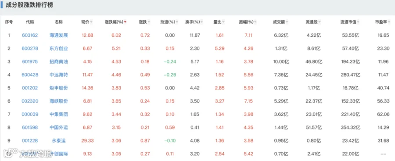Sort by 流通股 column arrow

(x=320, y=22)
